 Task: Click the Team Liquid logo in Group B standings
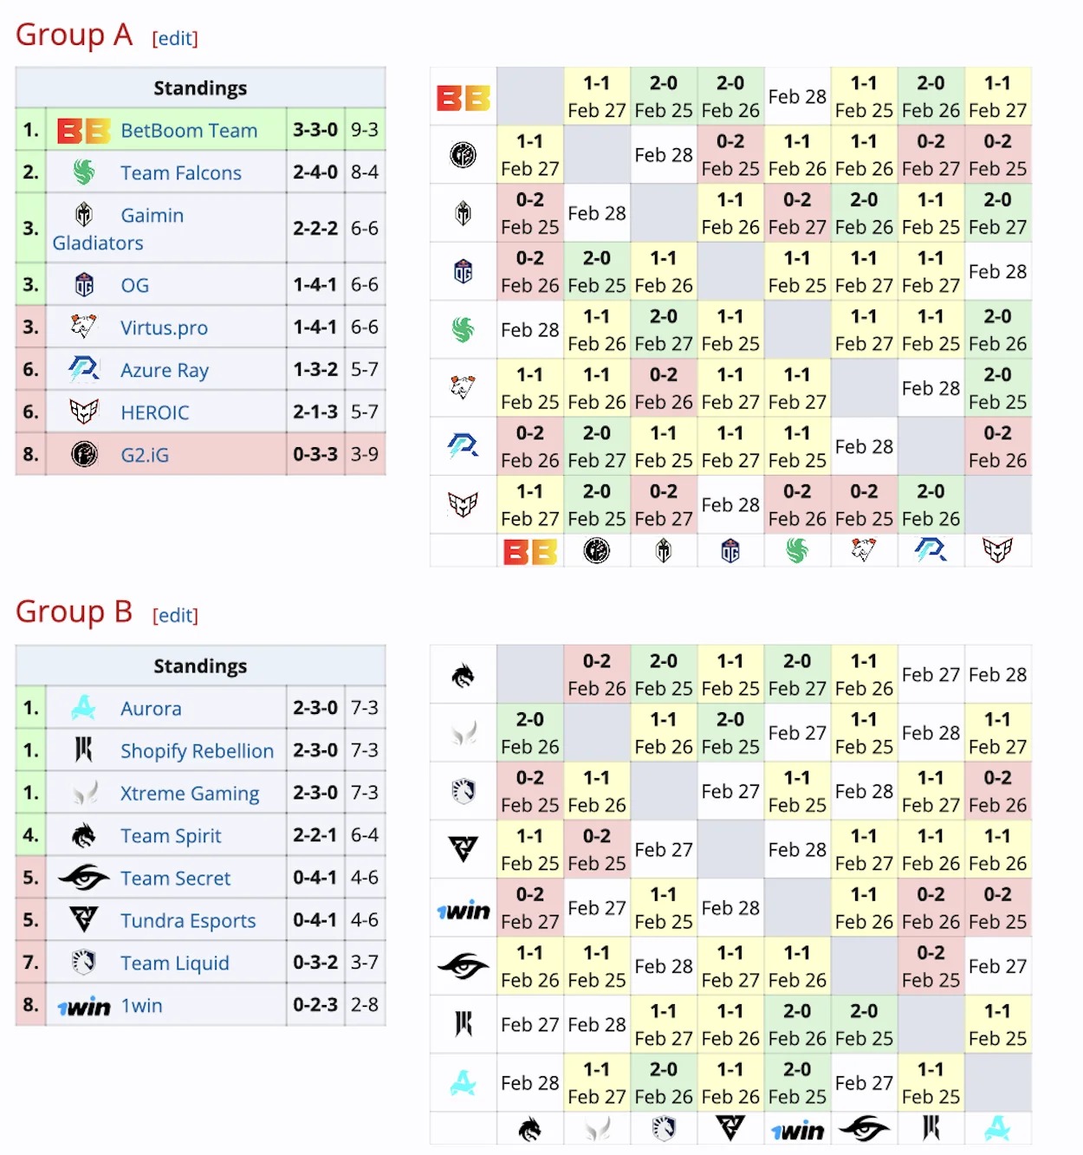(83, 963)
